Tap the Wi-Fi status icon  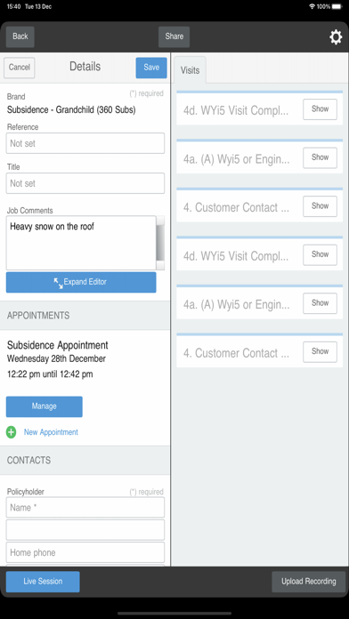click(312, 7)
